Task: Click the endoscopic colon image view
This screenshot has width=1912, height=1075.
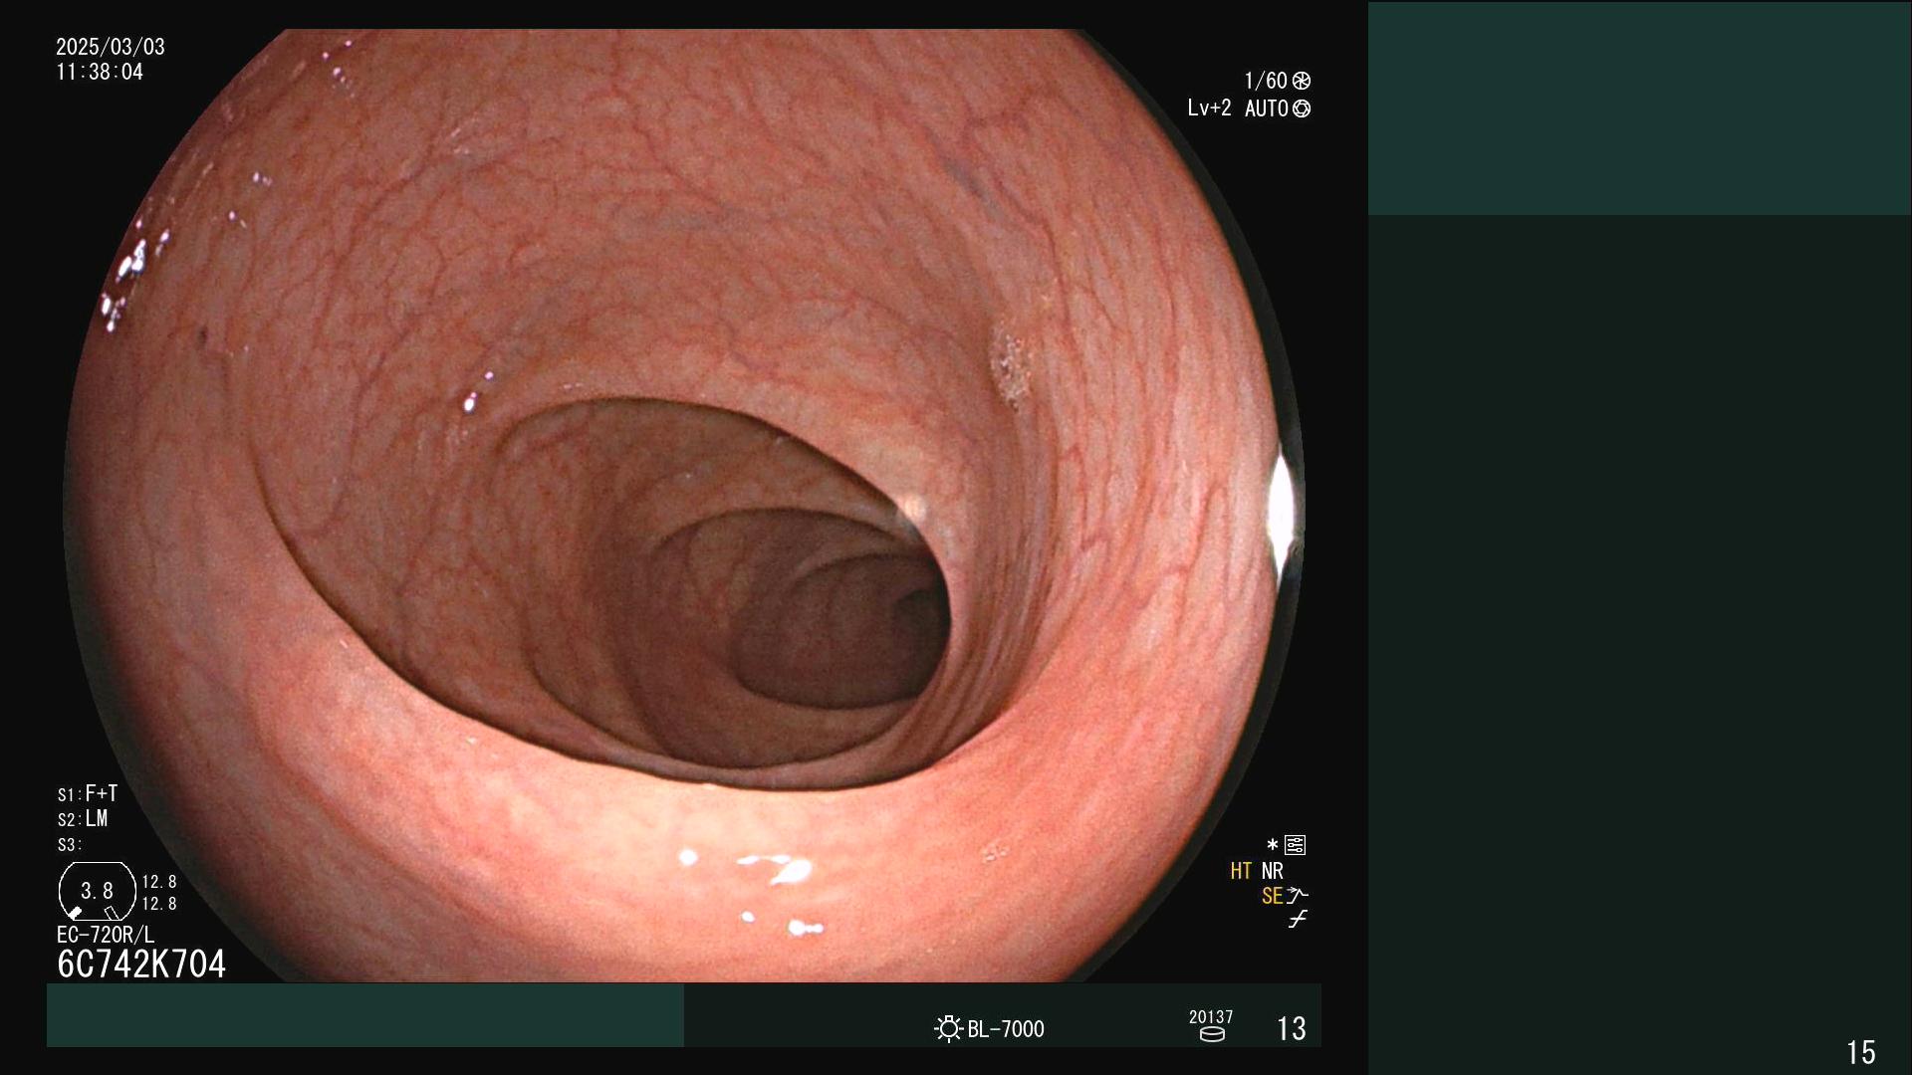Action: point(684,506)
